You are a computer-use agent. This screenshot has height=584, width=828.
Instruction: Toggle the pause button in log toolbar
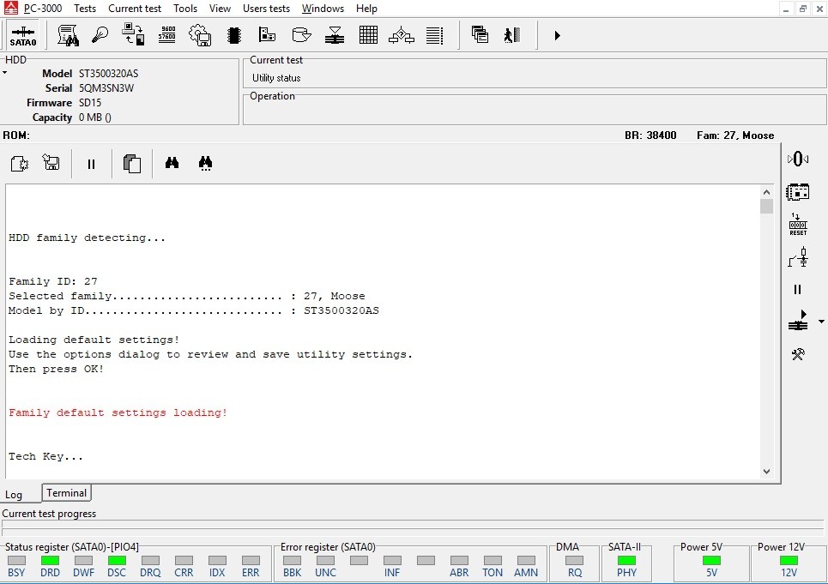91,163
